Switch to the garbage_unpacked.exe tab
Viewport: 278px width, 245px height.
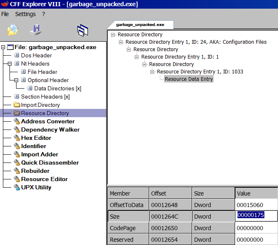(x=140, y=25)
